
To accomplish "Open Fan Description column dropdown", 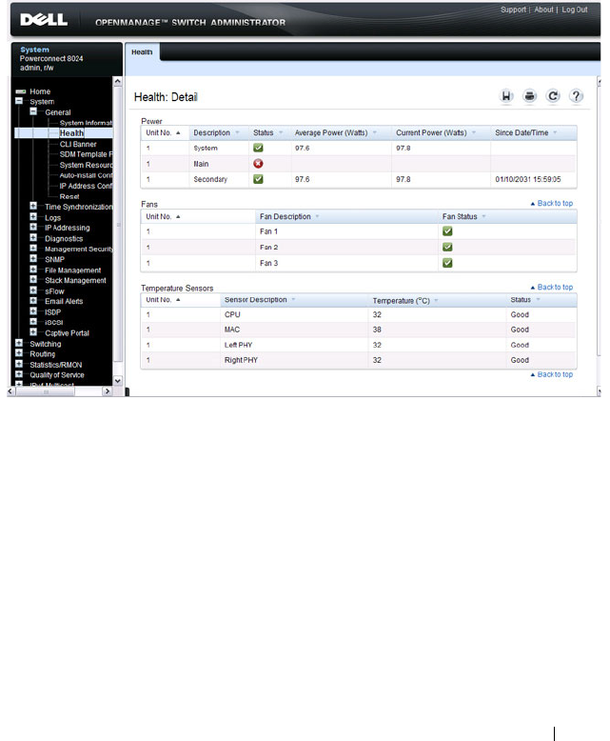I will (x=317, y=216).
